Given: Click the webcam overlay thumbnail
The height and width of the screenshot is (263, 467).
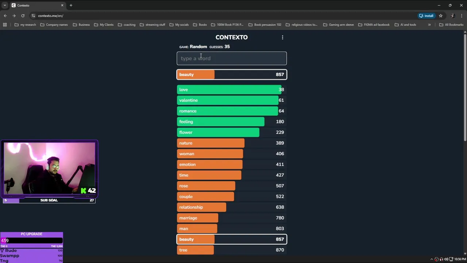Looking at the screenshot, I should point(49,168).
